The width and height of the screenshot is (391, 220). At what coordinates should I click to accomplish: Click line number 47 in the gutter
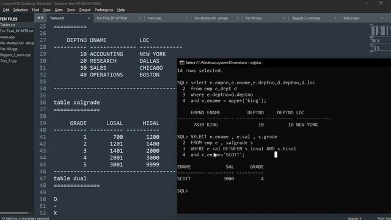coord(43,178)
